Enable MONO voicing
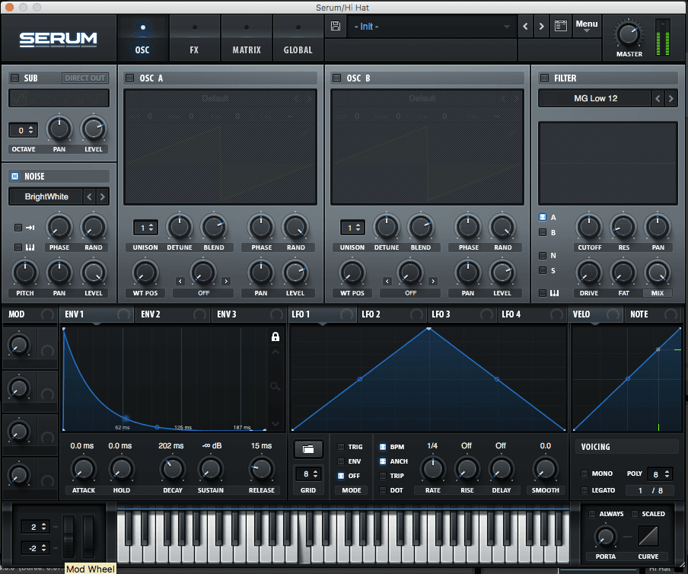 coord(584,474)
